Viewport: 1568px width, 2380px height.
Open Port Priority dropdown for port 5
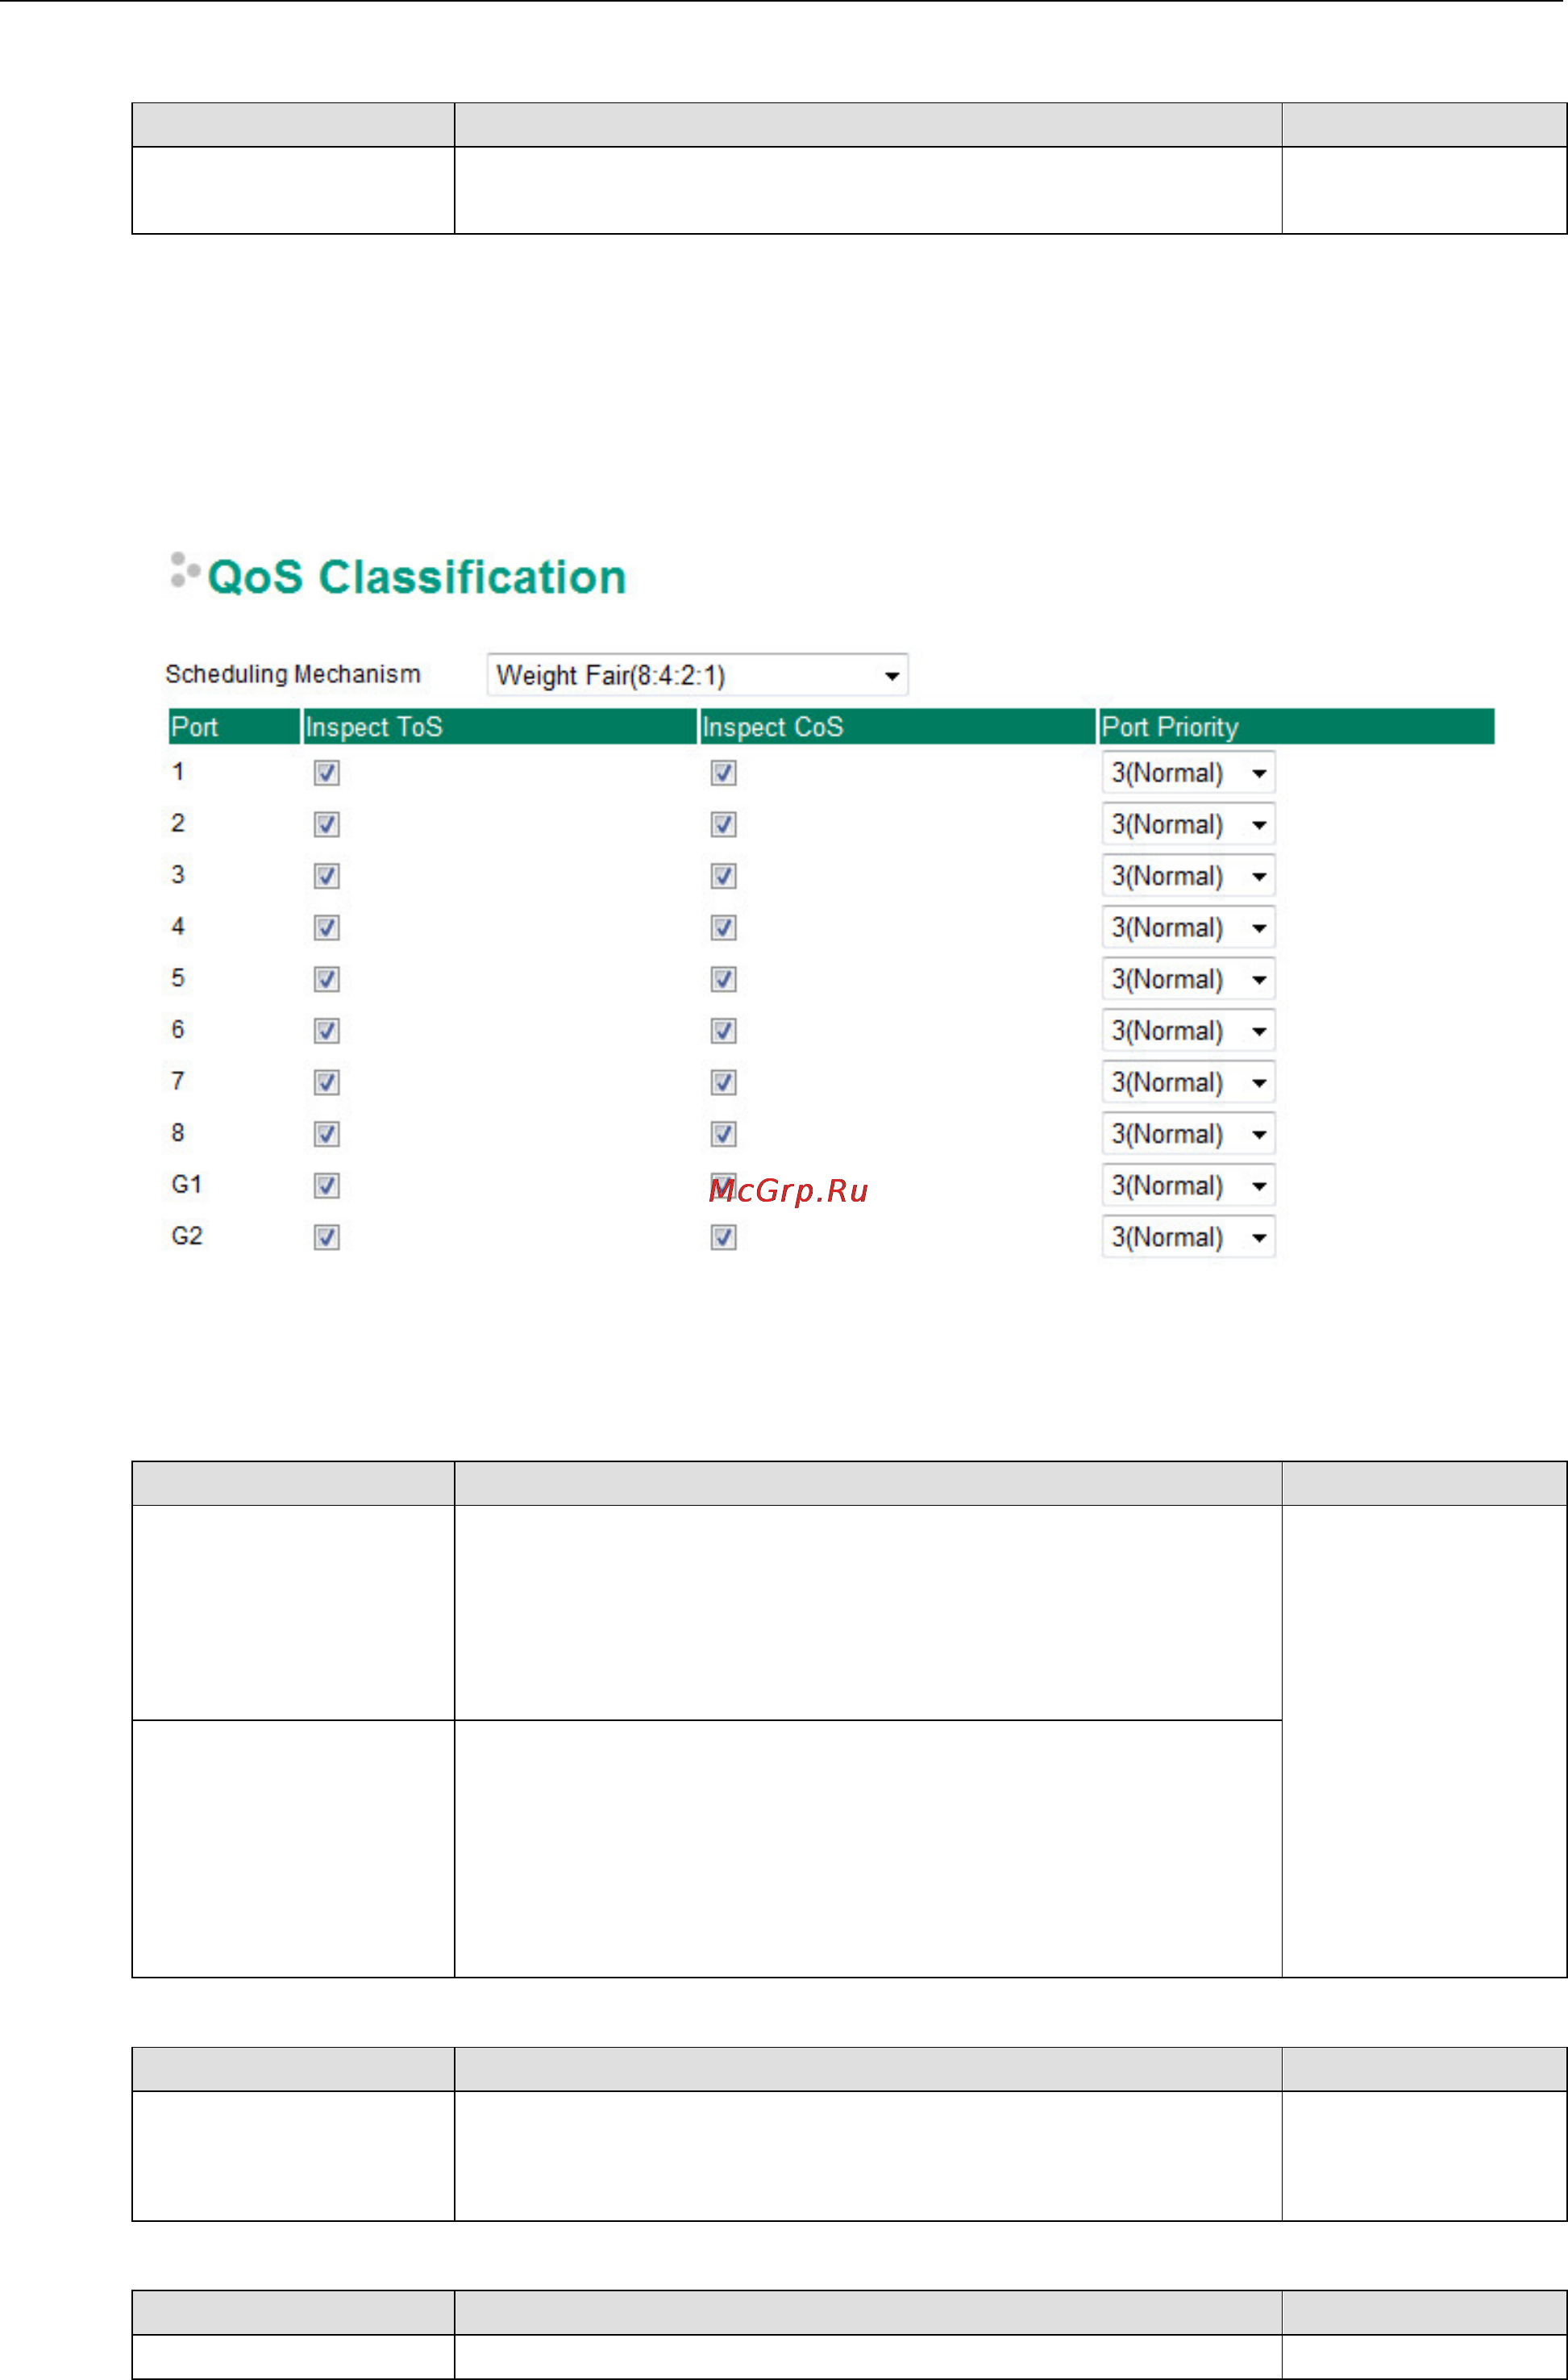click(1188, 979)
